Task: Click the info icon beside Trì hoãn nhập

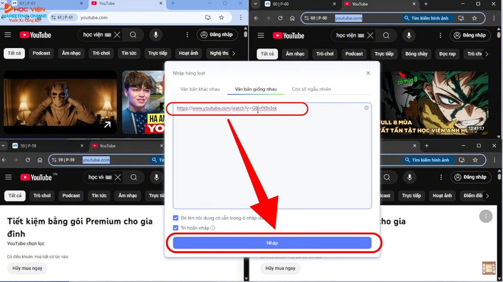Action: click(x=213, y=228)
